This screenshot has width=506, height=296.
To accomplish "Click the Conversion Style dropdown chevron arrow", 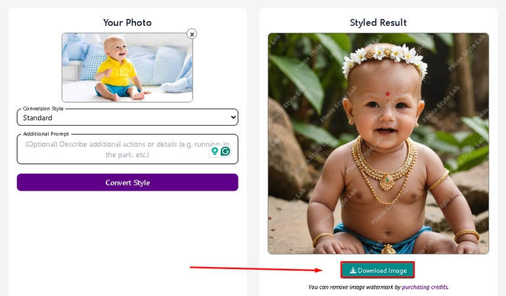I will [233, 118].
